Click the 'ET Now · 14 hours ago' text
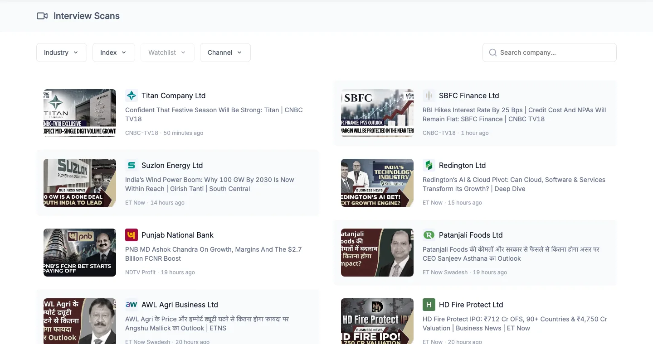The image size is (653, 344). click(x=155, y=203)
